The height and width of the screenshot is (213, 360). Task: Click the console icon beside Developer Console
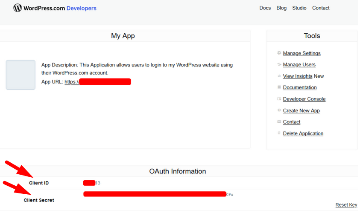coord(279,99)
